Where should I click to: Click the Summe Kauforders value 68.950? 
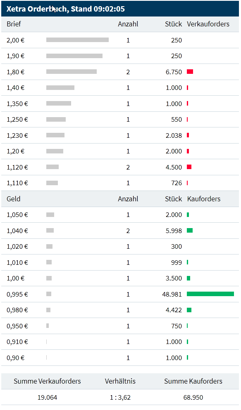[x=193, y=398]
